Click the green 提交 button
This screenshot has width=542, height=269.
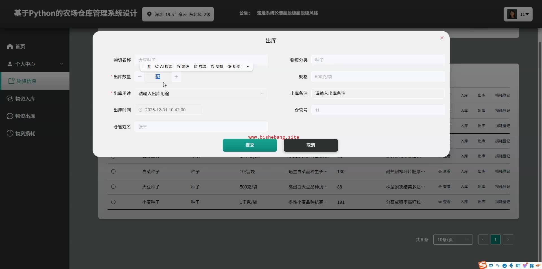pyautogui.click(x=250, y=145)
